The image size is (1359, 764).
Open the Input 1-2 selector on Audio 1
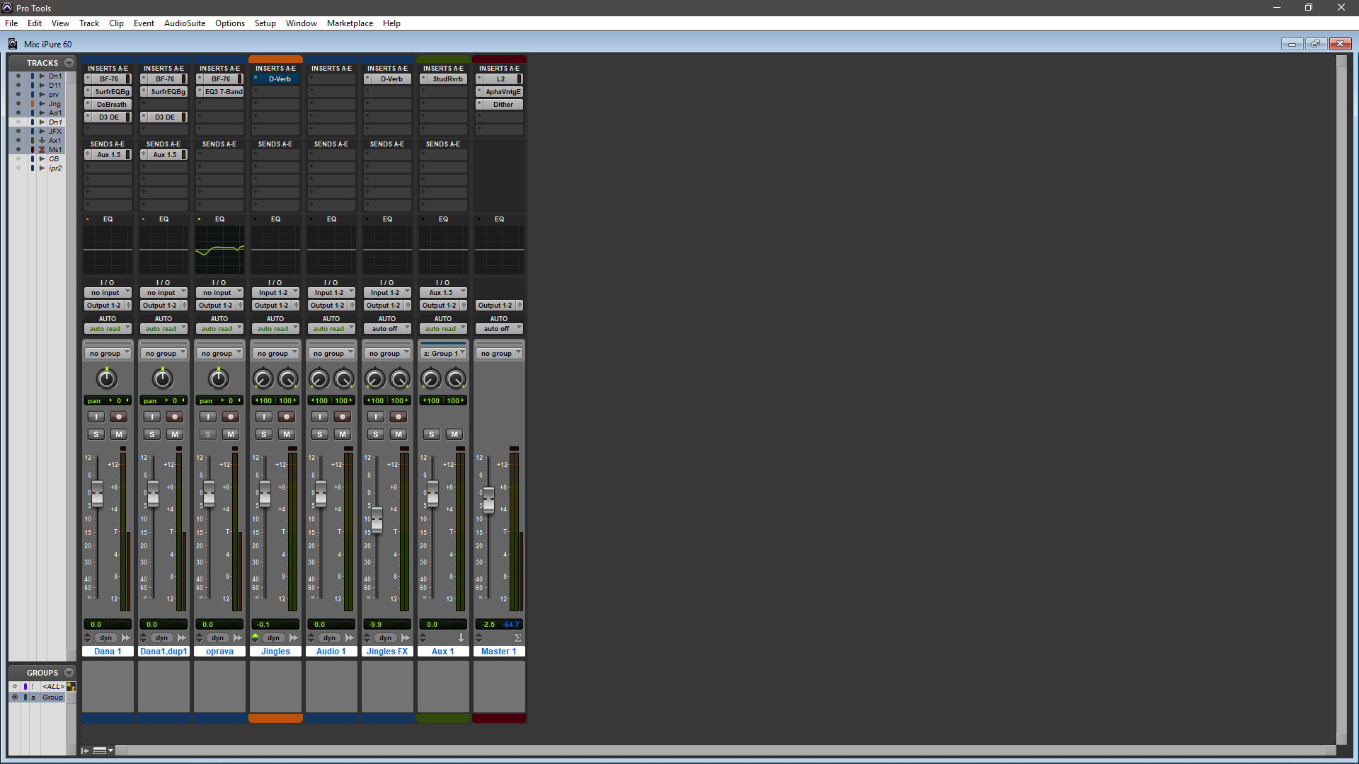tap(331, 293)
